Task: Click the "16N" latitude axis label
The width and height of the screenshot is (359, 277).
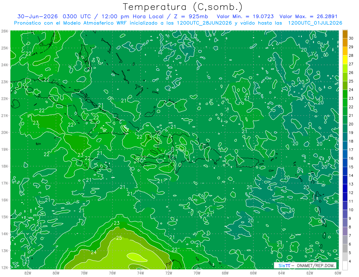Action: coord(4,200)
